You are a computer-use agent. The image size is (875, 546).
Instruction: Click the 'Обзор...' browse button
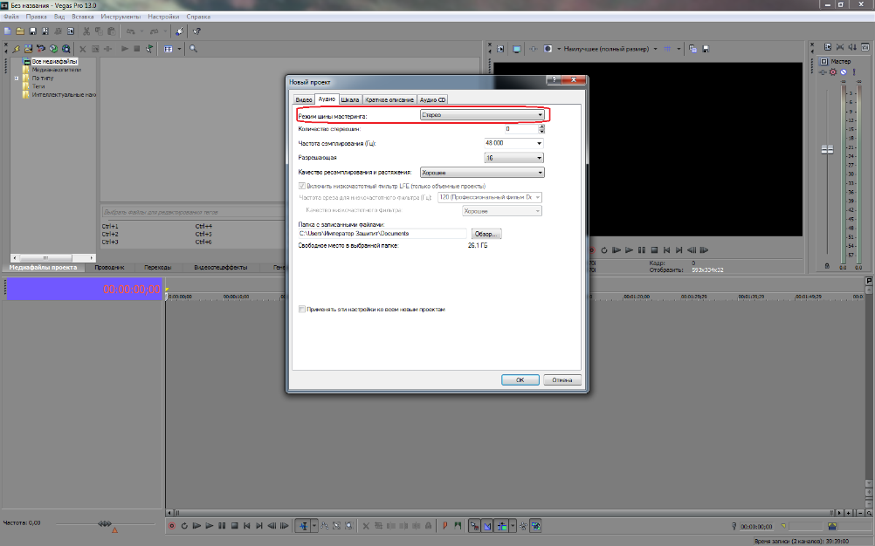486,234
